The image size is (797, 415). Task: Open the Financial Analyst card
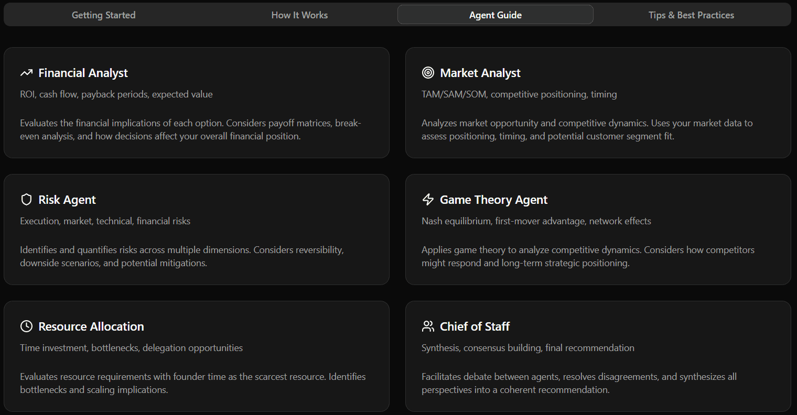click(197, 103)
